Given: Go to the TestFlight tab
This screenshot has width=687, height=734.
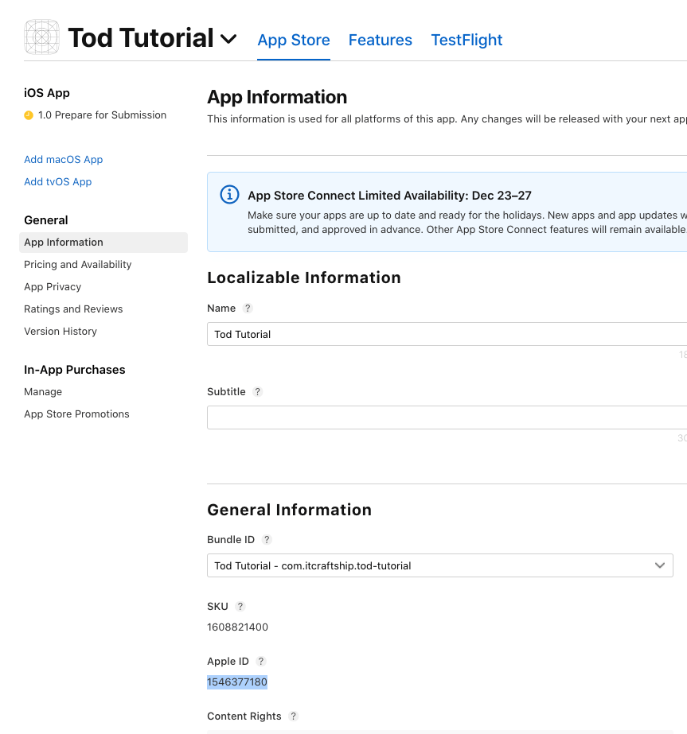Looking at the screenshot, I should point(466,40).
